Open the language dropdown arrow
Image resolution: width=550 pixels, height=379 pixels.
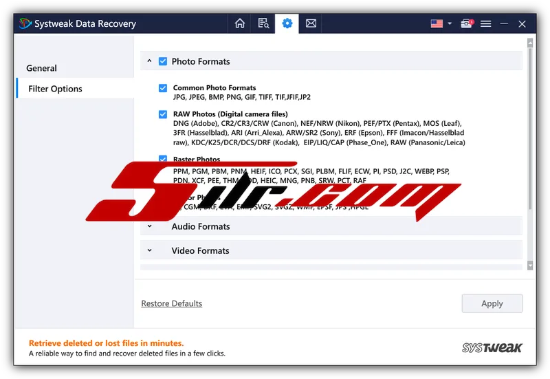450,23
